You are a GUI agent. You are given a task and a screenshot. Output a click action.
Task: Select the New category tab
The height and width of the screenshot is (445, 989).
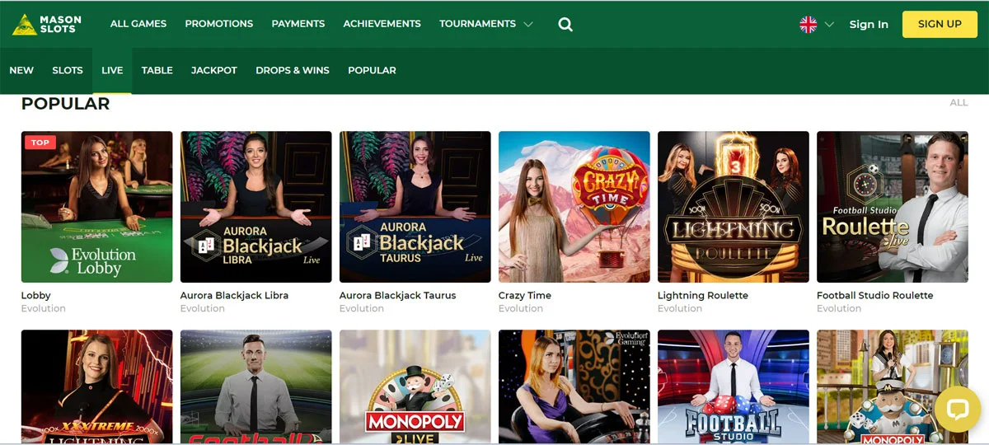point(21,70)
